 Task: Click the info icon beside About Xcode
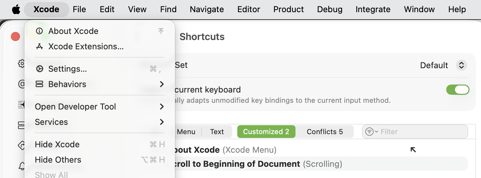[40, 31]
